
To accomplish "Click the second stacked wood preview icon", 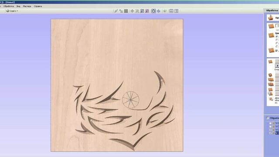I will [271, 79].
